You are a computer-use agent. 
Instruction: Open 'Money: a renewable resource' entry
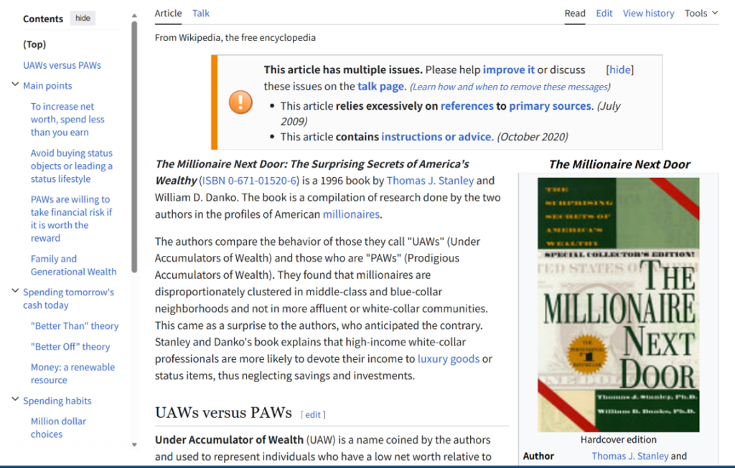tap(72, 373)
